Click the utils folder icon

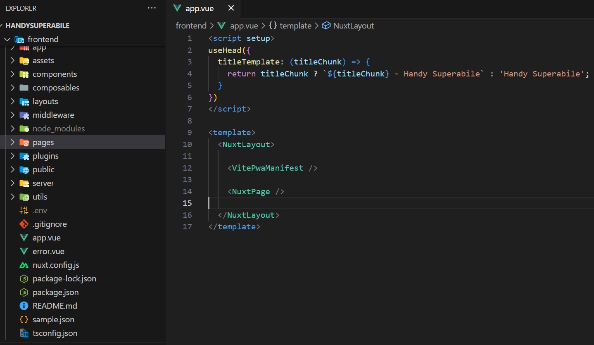(24, 197)
